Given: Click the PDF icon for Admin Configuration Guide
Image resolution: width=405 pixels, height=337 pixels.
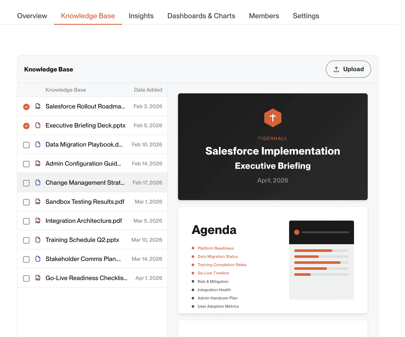Looking at the screenshot, I should pos(38,164).
